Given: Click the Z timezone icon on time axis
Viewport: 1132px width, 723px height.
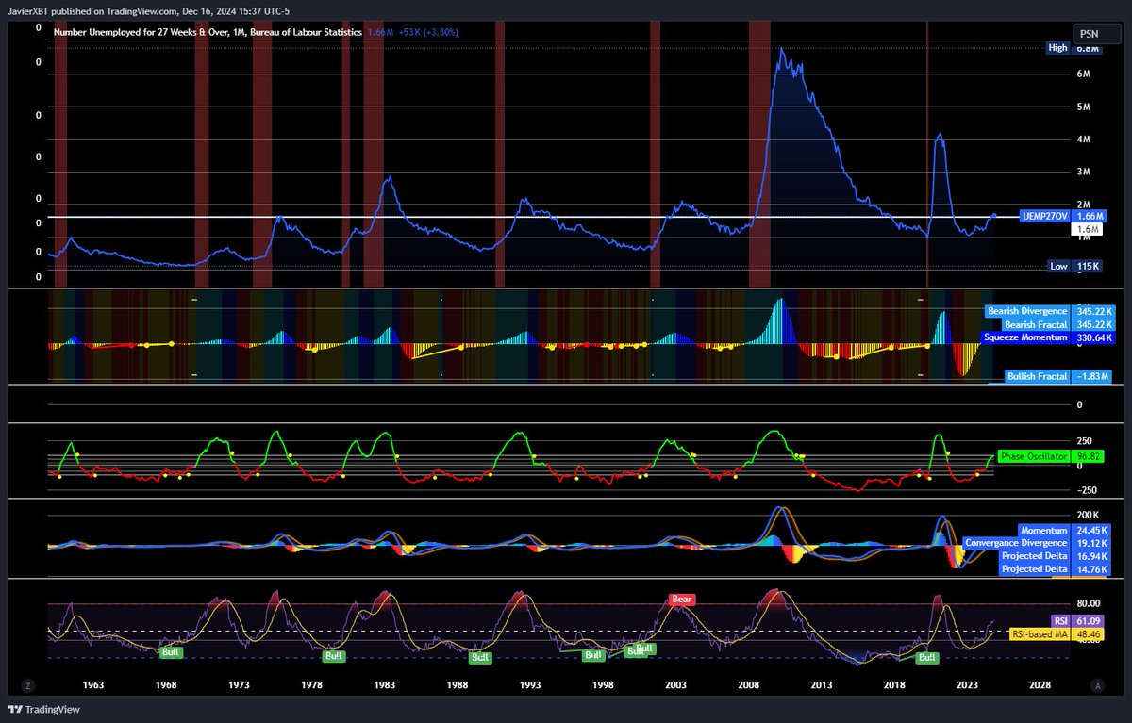Looking at the screenshot, I should [x=28, y=685].
